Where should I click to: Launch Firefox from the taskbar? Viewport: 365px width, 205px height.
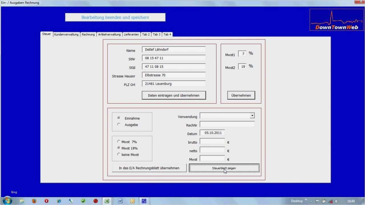[35, 201]
